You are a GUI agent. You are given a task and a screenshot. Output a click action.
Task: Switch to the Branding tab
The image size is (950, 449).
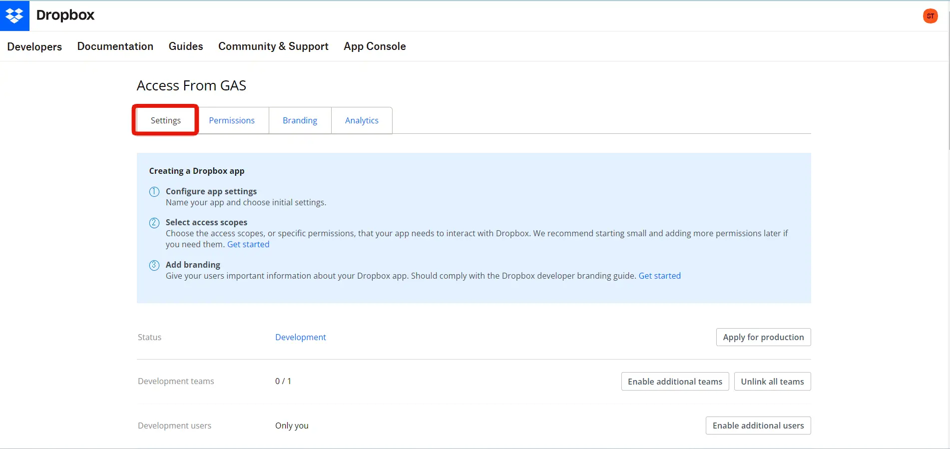tap(300, 120)
